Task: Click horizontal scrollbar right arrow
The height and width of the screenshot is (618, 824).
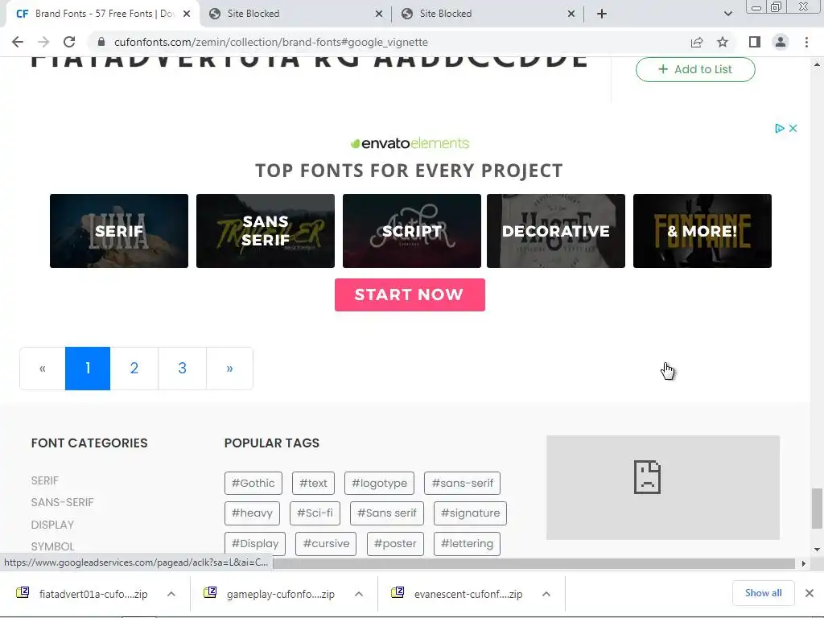Action: click(804, 563)
